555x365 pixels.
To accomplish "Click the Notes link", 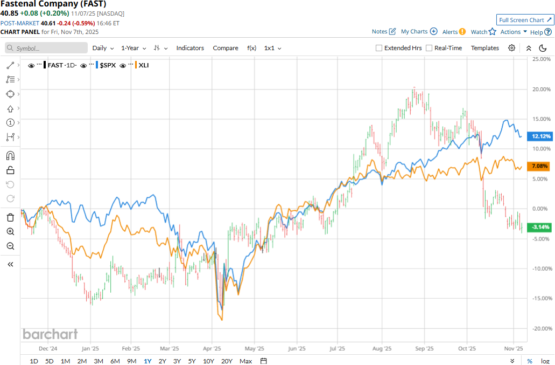I will point(380,31).
